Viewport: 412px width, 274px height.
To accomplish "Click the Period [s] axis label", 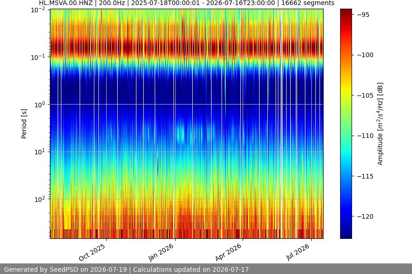I will [24, 124].
